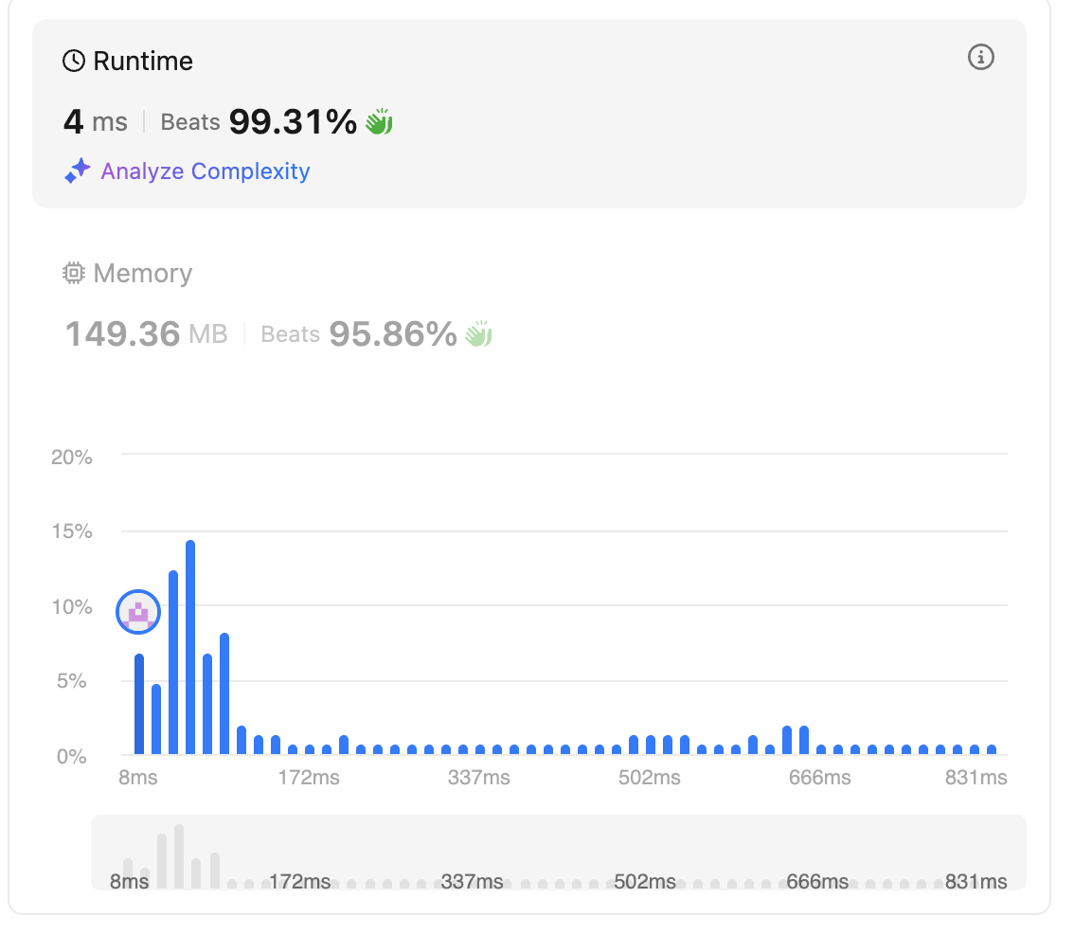Click the tallest bar in runtime histogram
This screenshot has height=934, width=1074.
click(190, 647)
